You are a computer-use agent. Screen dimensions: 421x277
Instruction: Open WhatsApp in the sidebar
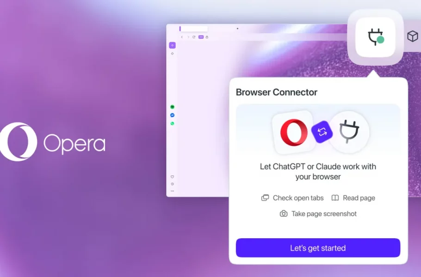tap(173, 124)
